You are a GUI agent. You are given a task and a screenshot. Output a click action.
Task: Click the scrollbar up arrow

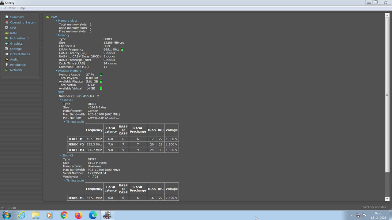(x=387, y=15)
